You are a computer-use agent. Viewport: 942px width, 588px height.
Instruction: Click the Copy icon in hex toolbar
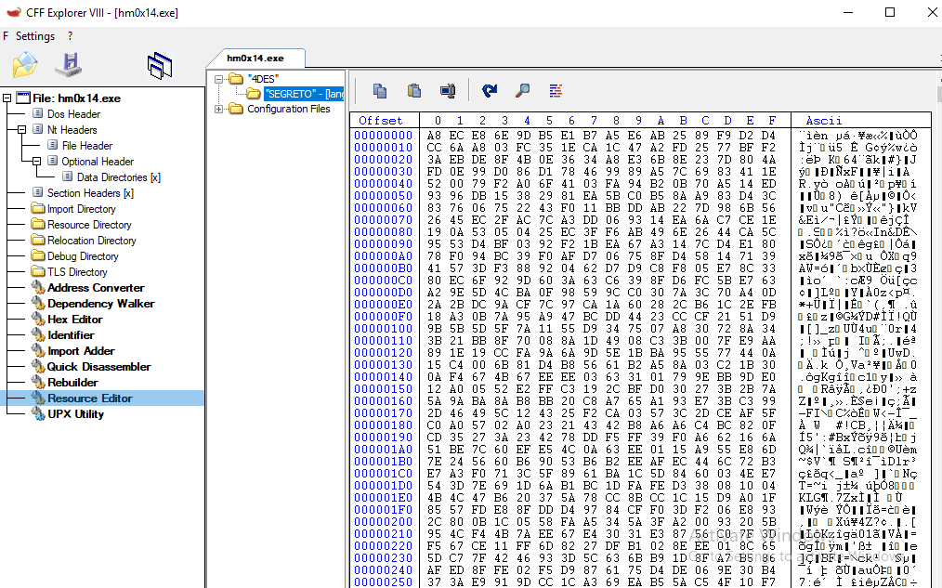click(x=380, y=91)
